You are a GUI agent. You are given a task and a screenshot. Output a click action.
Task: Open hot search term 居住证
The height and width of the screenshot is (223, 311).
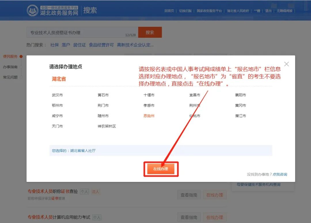click(79, 45)
